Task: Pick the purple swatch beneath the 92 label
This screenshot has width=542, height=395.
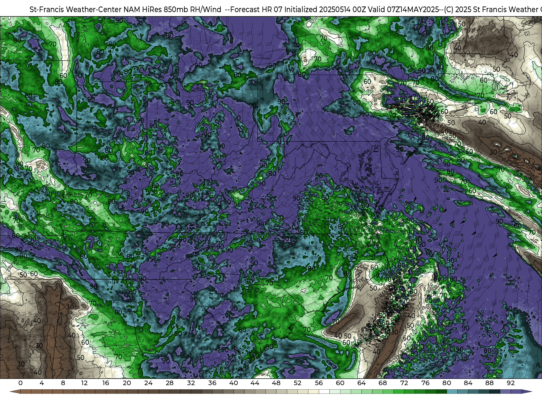Action: [x=516, y=392]
